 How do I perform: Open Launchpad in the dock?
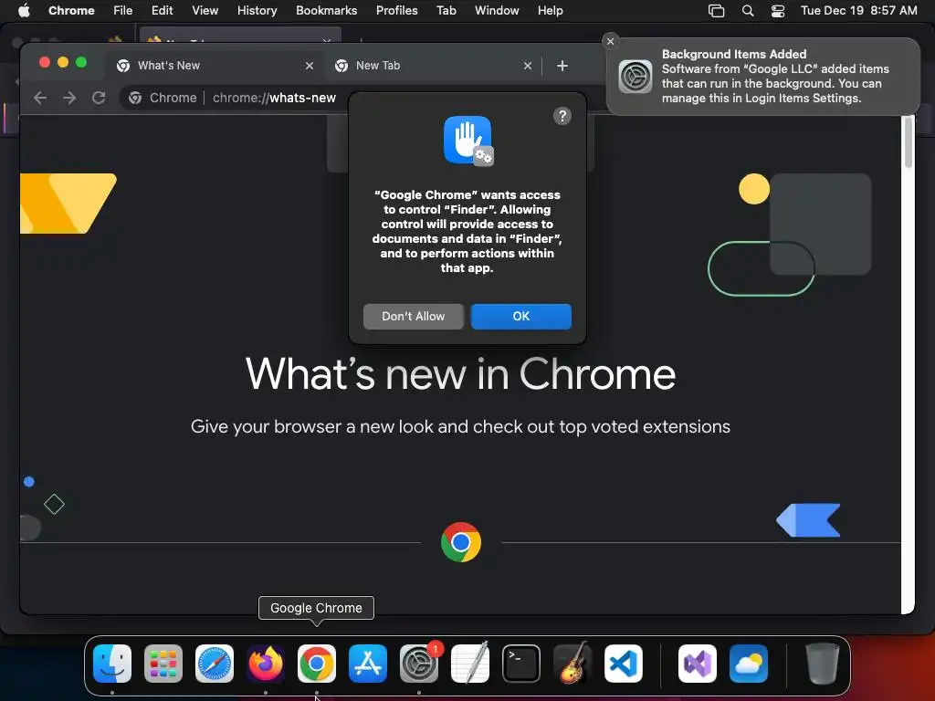coord(163,664)
